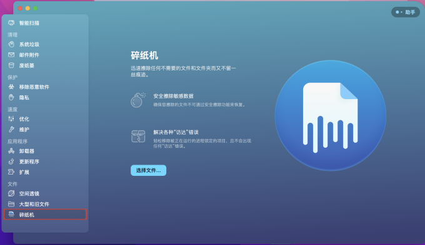Open Extensions (扩展) icon
This screenshot has height=245, width=425.
11,172
